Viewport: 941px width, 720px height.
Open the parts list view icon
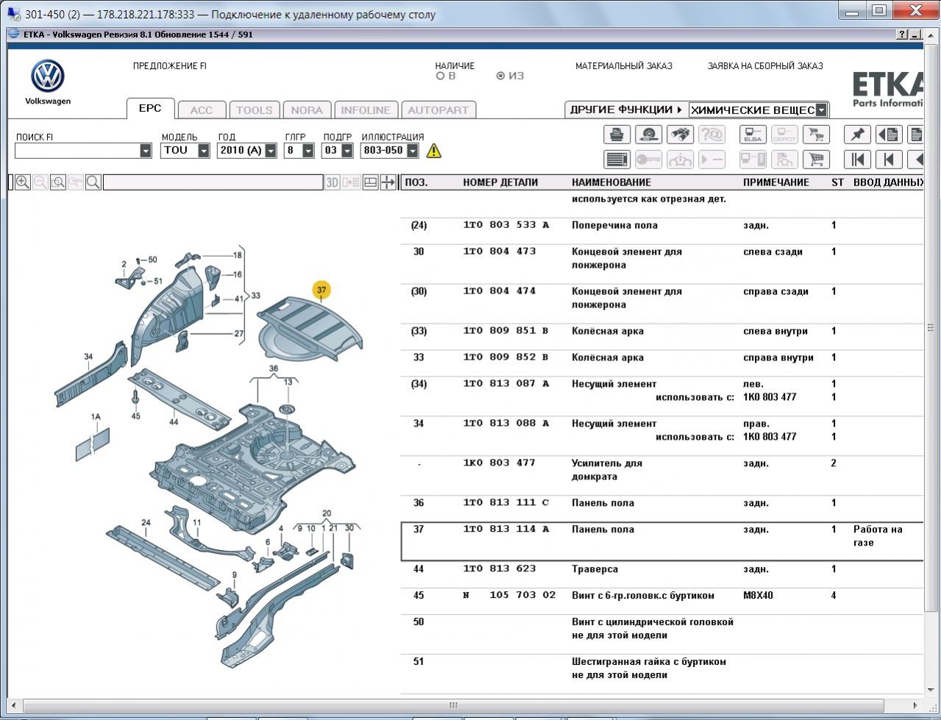coord(617,160)
